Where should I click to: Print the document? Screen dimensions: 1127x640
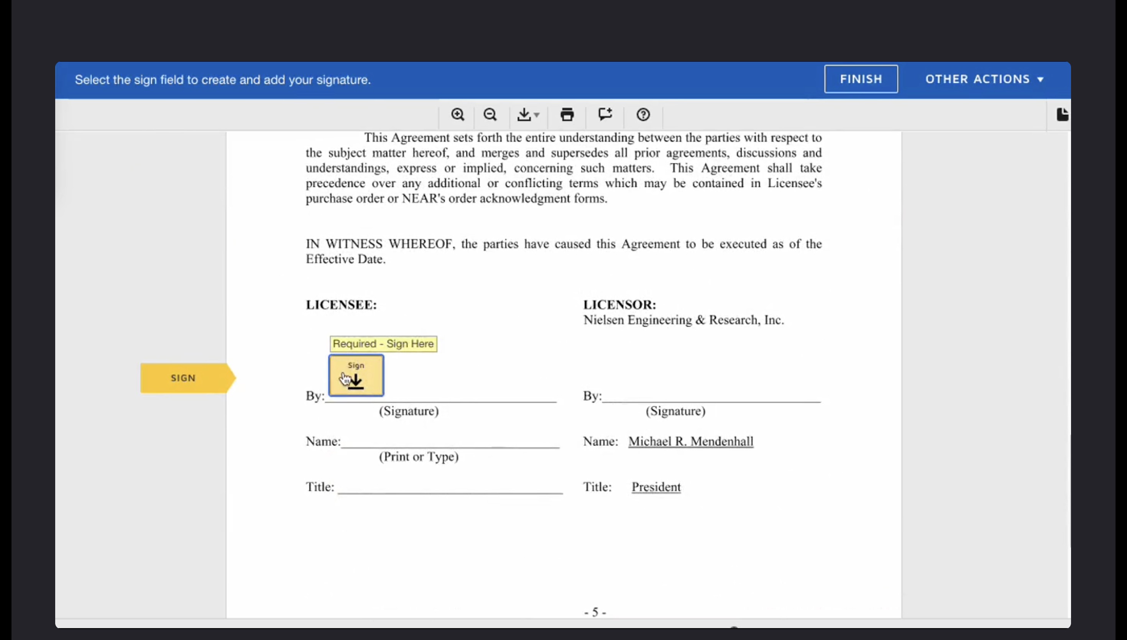(567, 115)
